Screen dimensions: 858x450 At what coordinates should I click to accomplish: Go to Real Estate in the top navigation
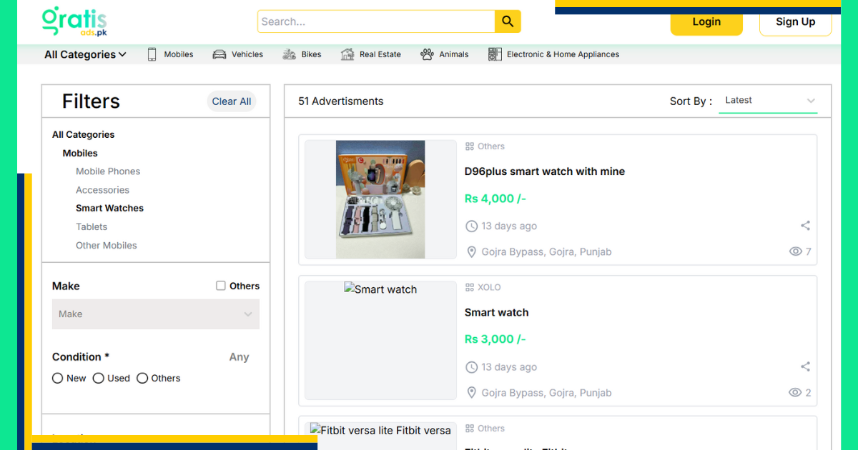click(380, 54)
